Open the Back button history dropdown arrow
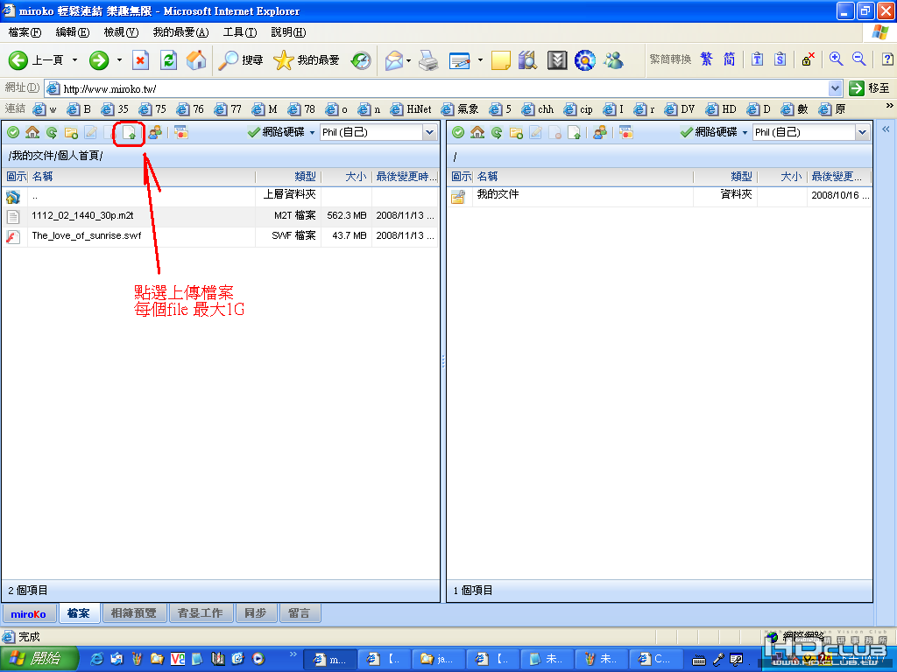897x672 pixels. (x=74, y=60)
